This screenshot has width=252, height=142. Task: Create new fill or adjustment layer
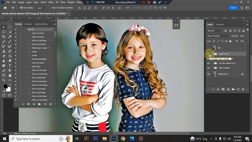[x=228, y=90]
